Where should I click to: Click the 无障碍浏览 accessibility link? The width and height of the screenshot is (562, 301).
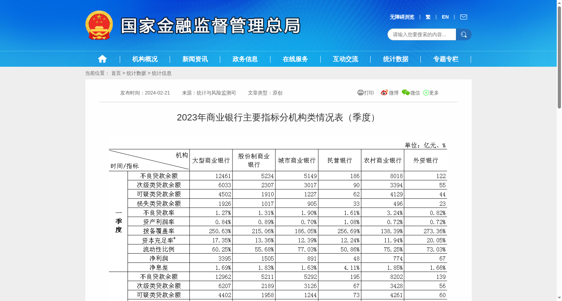[402, 17]
